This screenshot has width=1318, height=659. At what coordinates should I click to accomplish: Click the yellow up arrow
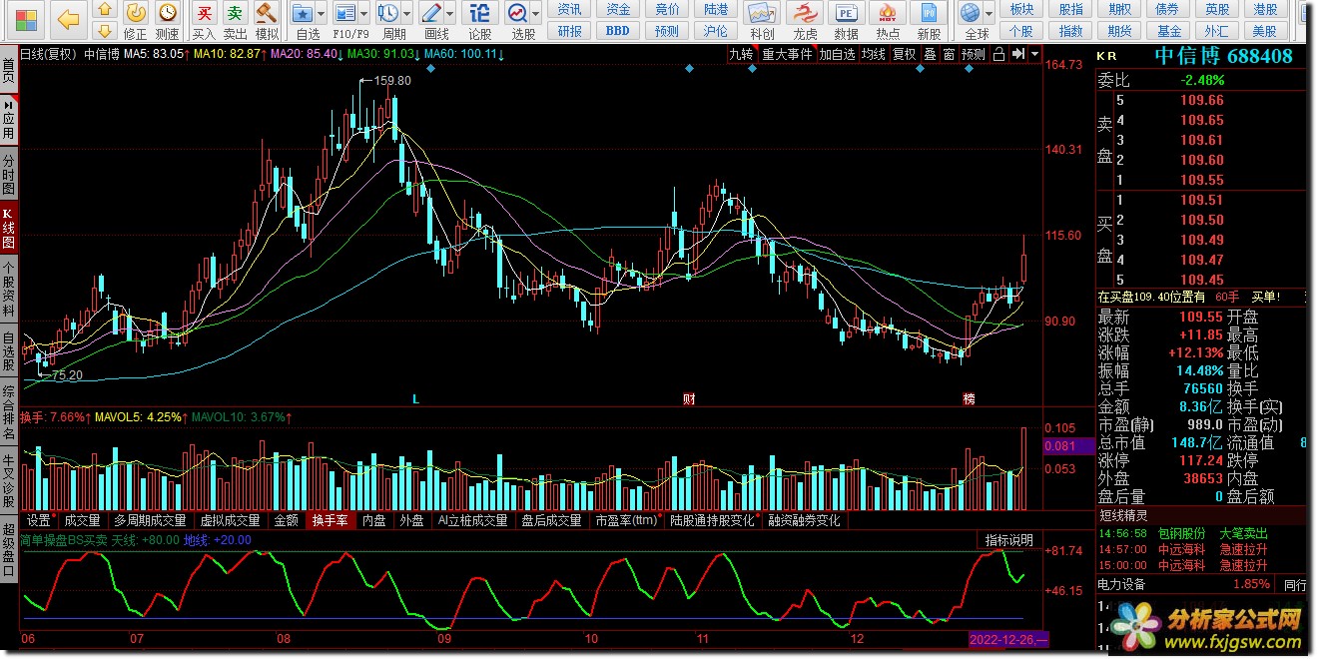click(x=106, y=10)
